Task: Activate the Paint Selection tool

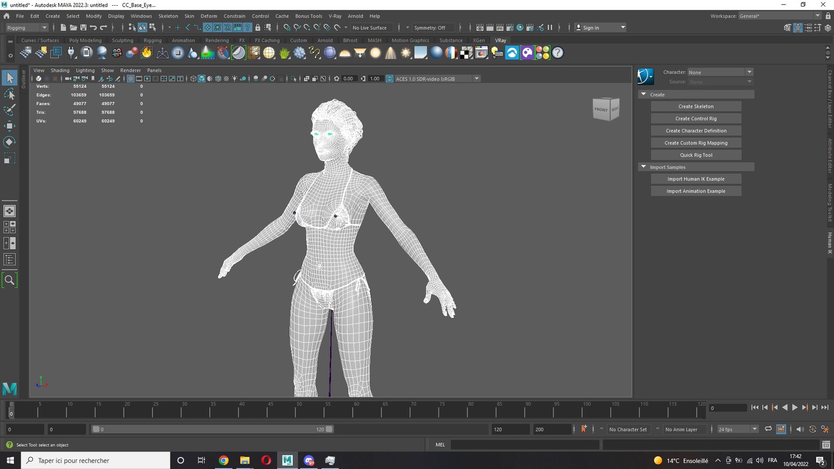Action: [9, 110]
